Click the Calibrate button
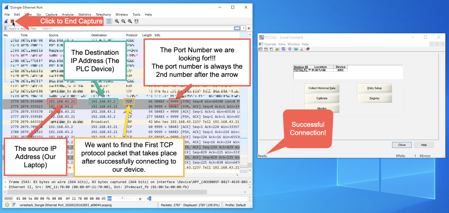The height and width of the screenshot is (213, 449). pyautogui.click(x=322, y=98)
